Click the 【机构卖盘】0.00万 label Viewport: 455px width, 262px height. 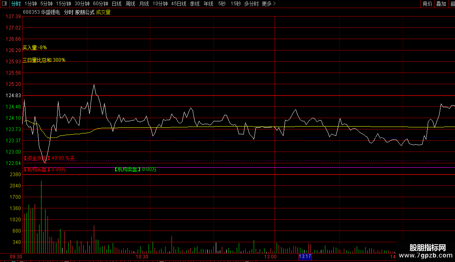(x=135, y=169)
